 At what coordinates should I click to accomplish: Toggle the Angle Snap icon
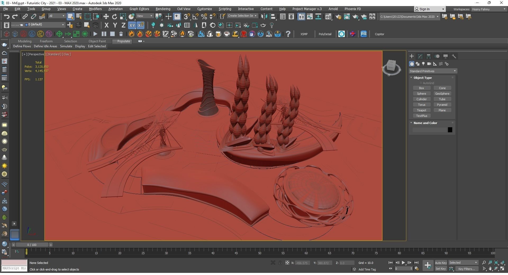[x=195, y=16]
